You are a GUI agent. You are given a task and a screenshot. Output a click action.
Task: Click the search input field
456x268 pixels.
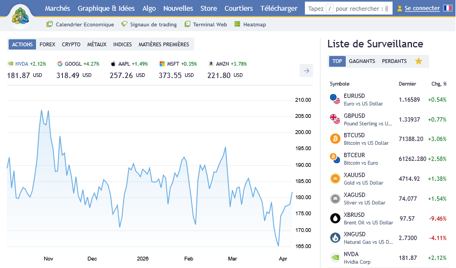(348, 9)
